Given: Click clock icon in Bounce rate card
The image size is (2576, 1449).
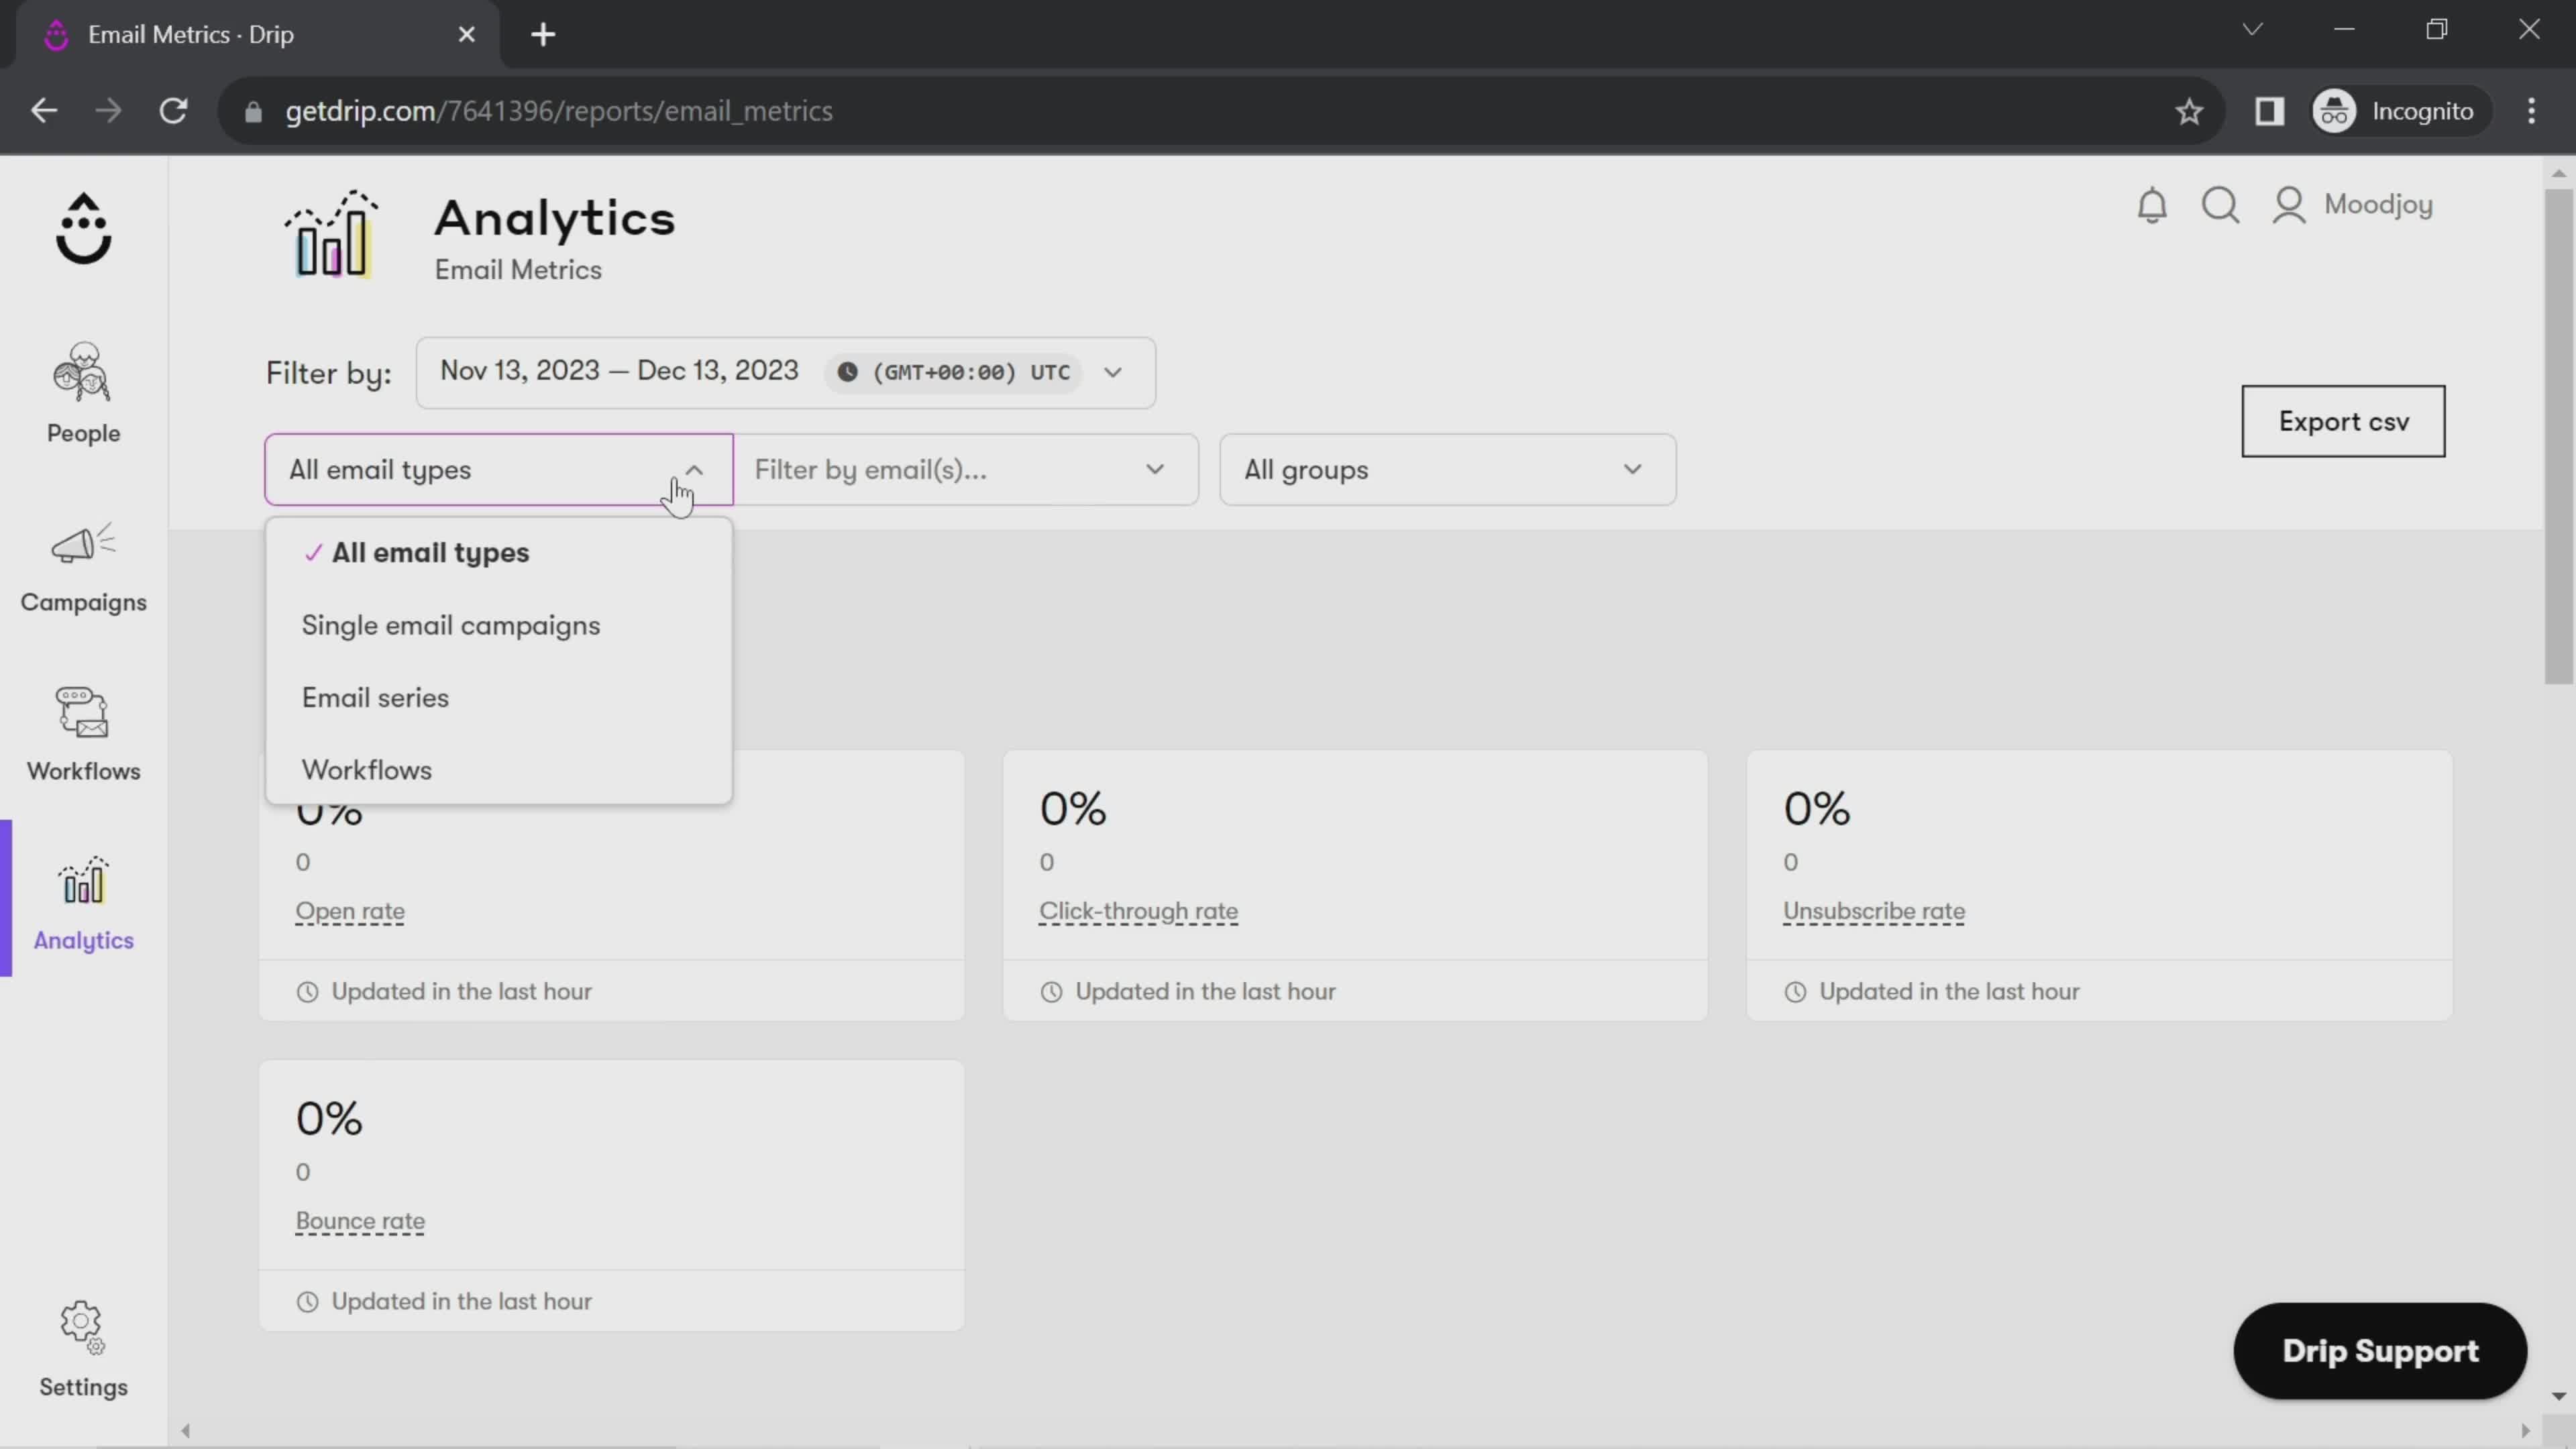Looking at the screenshot, I should [307, 1302].
